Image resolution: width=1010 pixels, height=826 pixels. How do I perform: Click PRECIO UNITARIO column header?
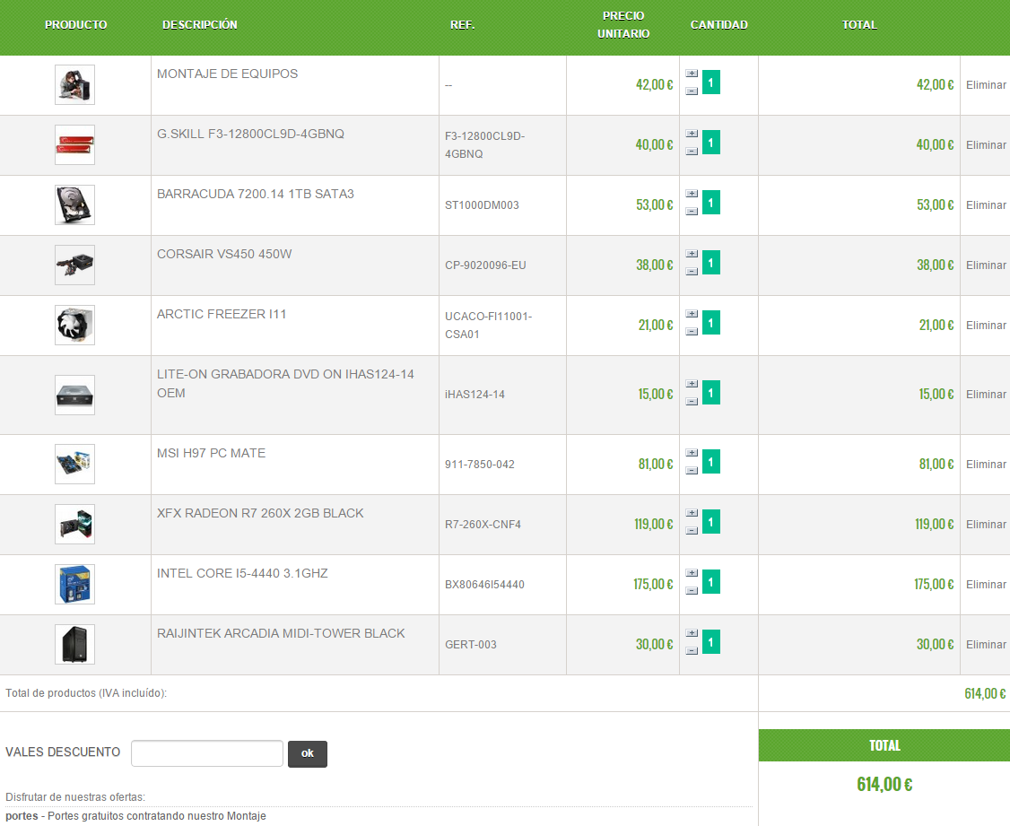pos(623,24)
